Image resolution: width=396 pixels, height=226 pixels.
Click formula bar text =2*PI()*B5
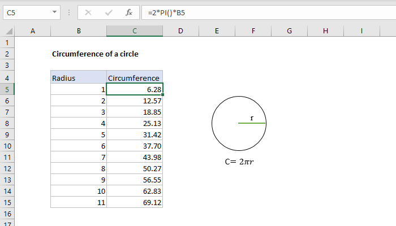click(166, 12)
